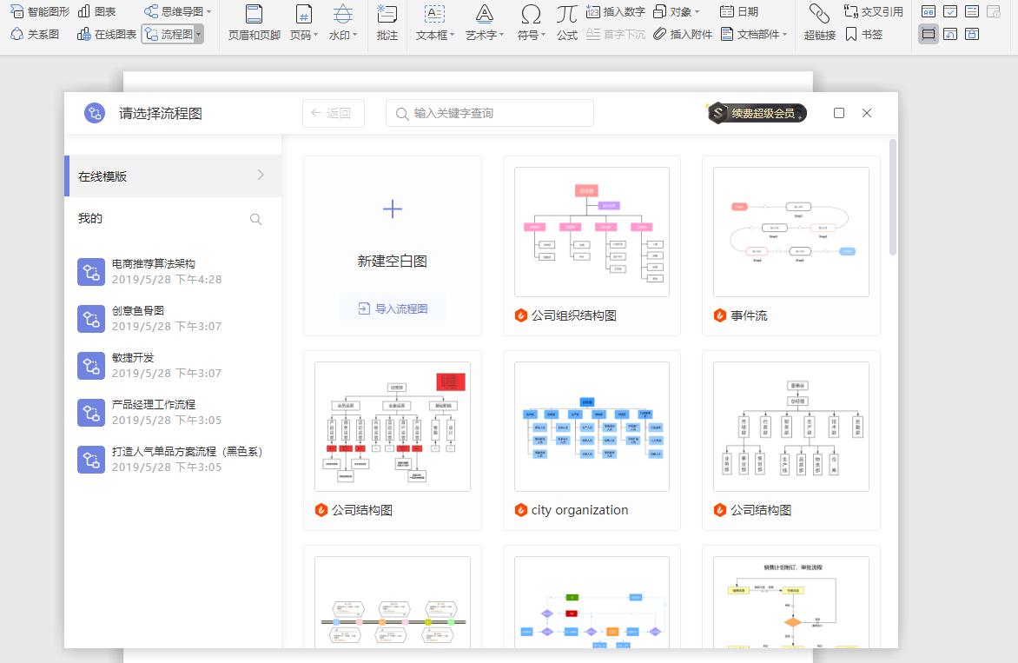Select the 销售计划 approval flow template thumbnail

(x=790, y=602)
